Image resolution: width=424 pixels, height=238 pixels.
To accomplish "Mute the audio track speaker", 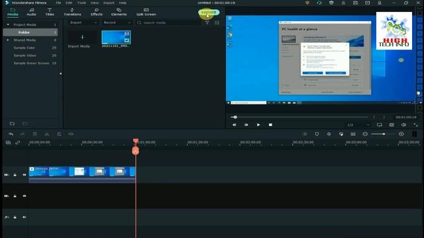I will (25, 218).
